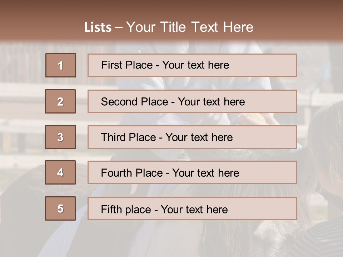The image size is (343, 257).
Task: Select the number 2 box
Action: click(60, 101)
